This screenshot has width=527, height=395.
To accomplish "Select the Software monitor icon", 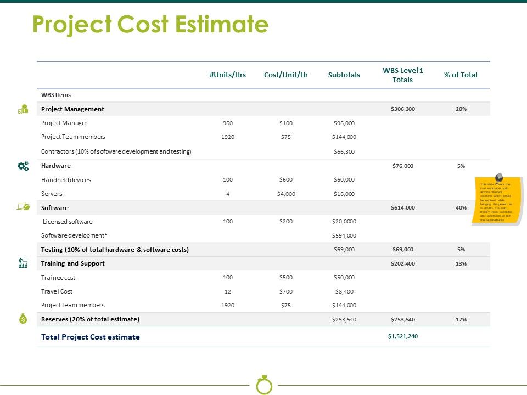I will tap(23, 207).
